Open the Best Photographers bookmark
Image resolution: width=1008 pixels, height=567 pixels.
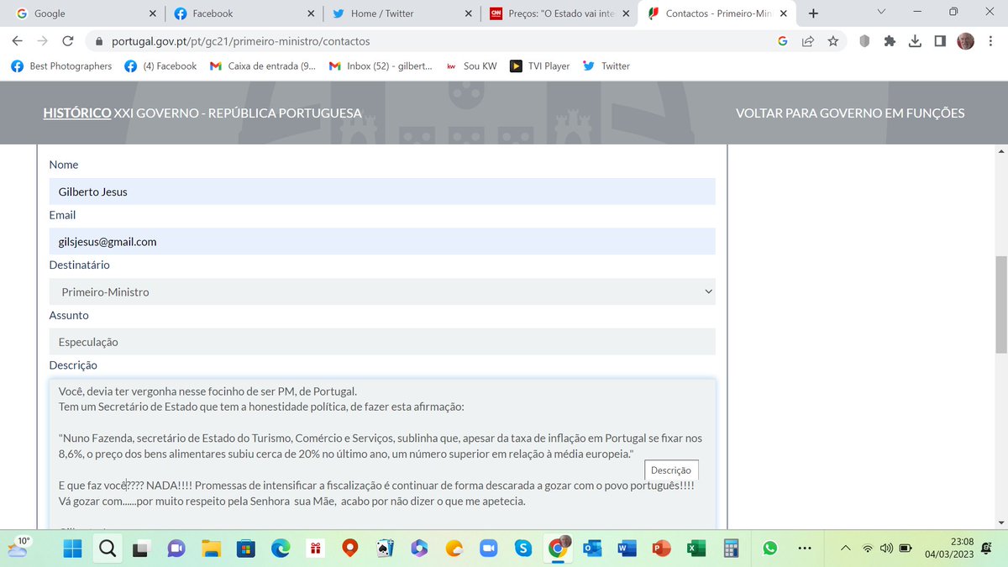point(62,66)
